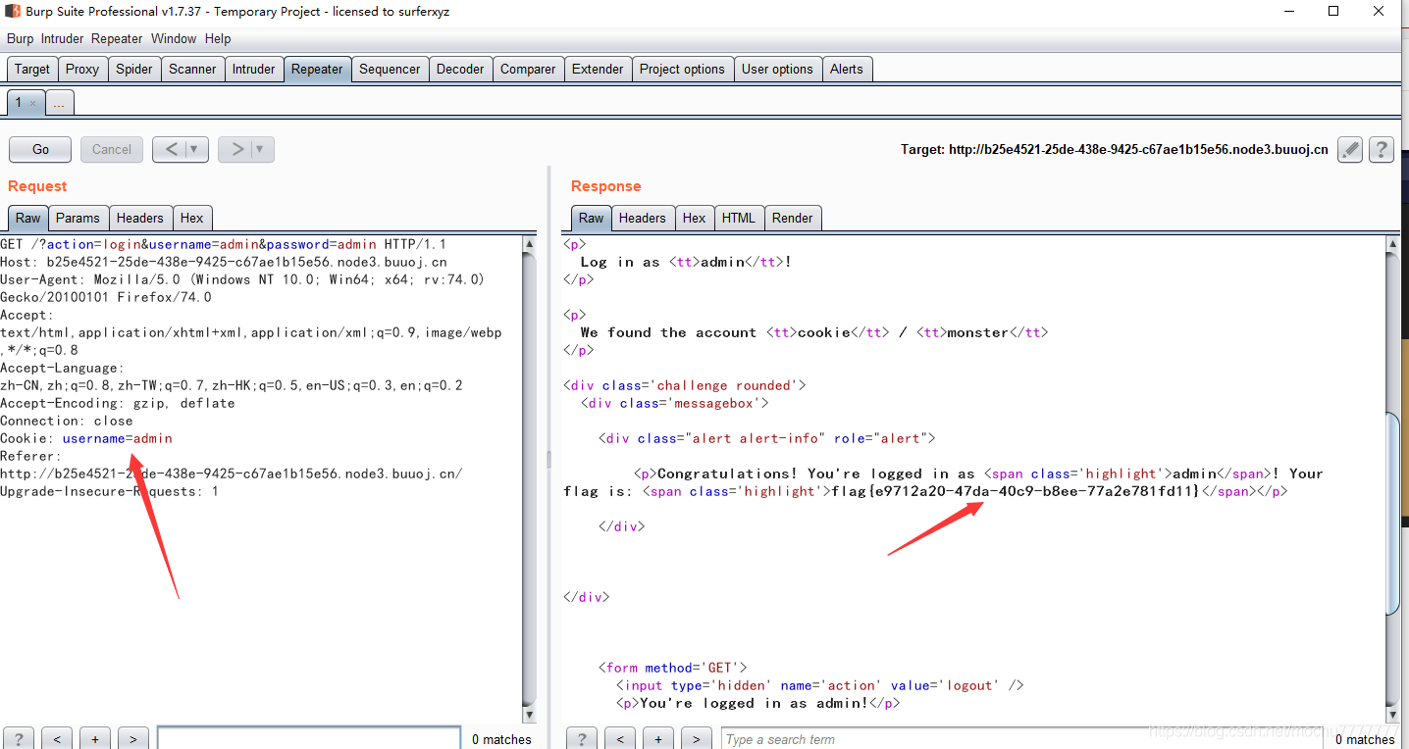Viewport: 1409px width, 749px height.
Task: Go to previous match in response search
Action: click(620, 739)
